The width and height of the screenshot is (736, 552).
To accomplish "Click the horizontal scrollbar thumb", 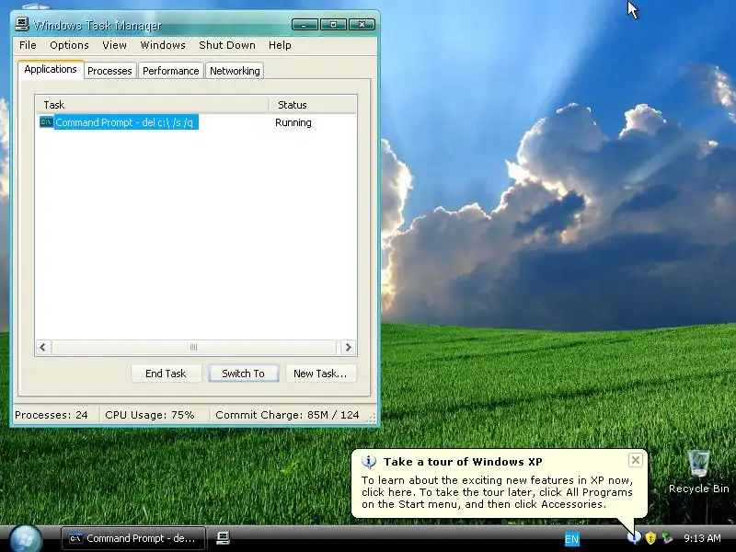I will [x=194, y=348].
